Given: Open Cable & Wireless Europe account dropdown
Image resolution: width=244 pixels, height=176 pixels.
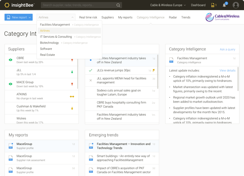Looking at the screenshot, I should tap(168, 5).
